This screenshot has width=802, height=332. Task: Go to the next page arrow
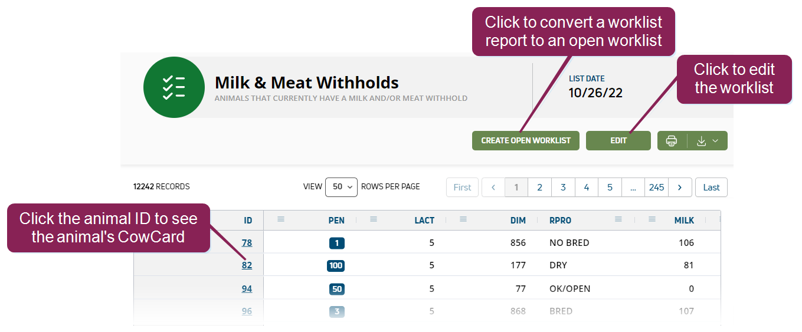[x=680, y=188]
